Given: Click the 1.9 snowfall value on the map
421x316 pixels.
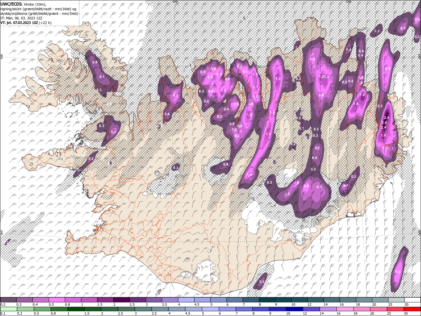Looking at the screenshot, I should click(x=362, y=95).
